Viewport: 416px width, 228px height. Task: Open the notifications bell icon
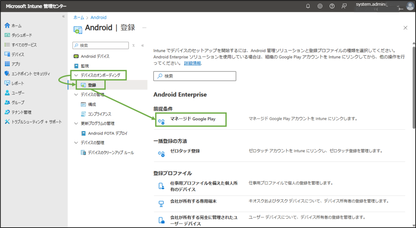(308, 6)
